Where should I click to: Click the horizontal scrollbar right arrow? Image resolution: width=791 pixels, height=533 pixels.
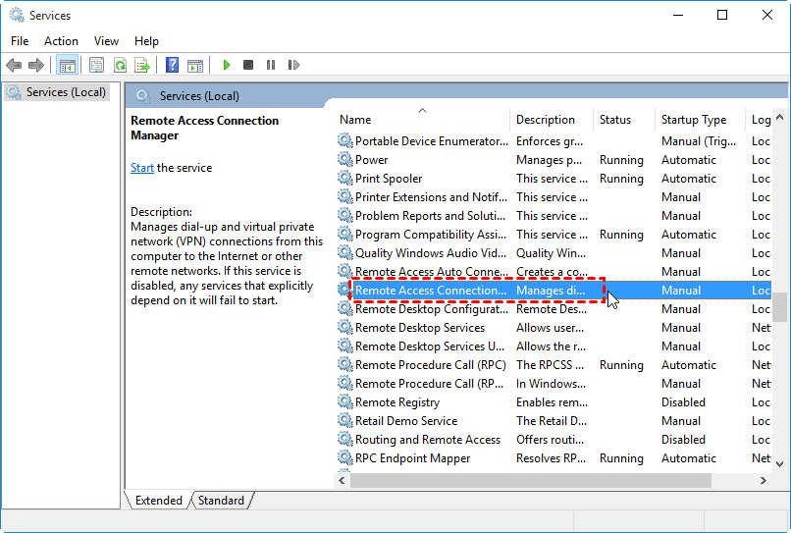764,481
